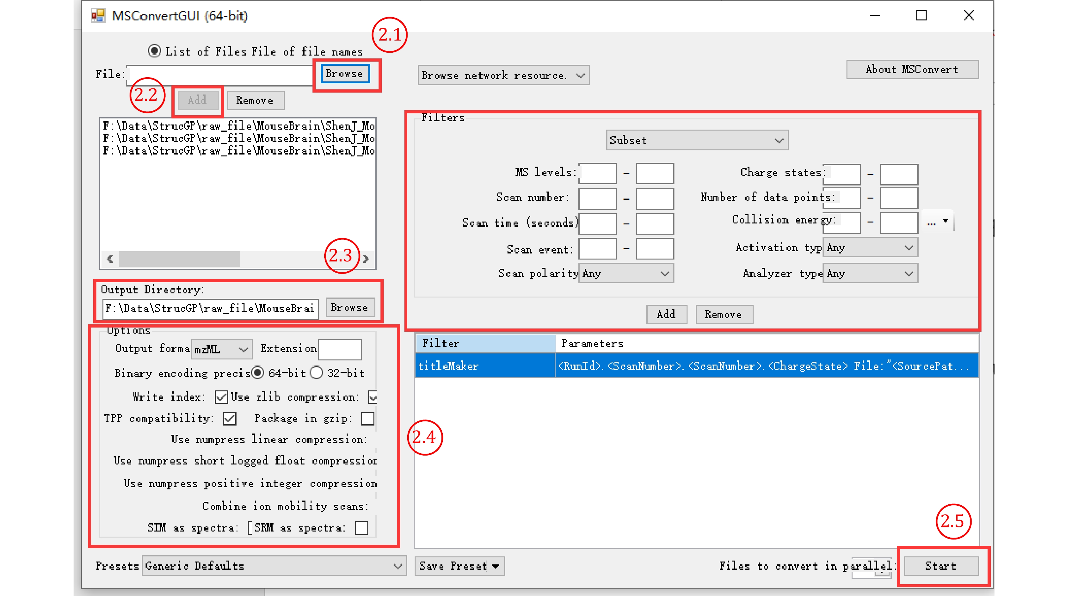Click the Scan event minimum field
The width and height of the screenshot is (1068, 596).
(x=598, y=249)
